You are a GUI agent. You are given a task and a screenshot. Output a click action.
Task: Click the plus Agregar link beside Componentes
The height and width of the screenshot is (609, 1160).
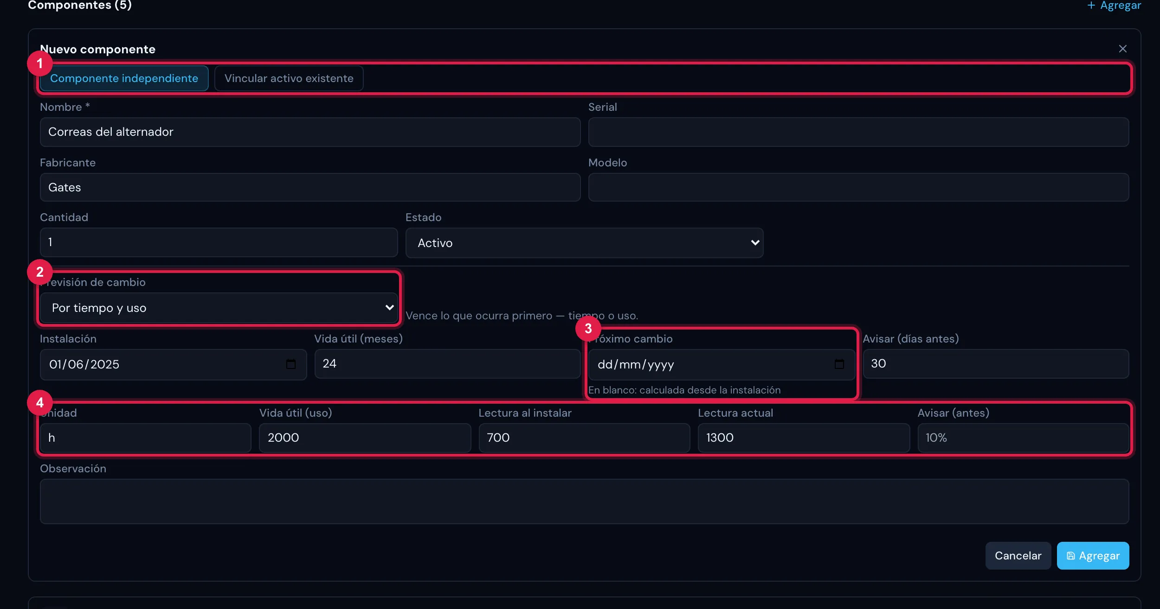1114,6
